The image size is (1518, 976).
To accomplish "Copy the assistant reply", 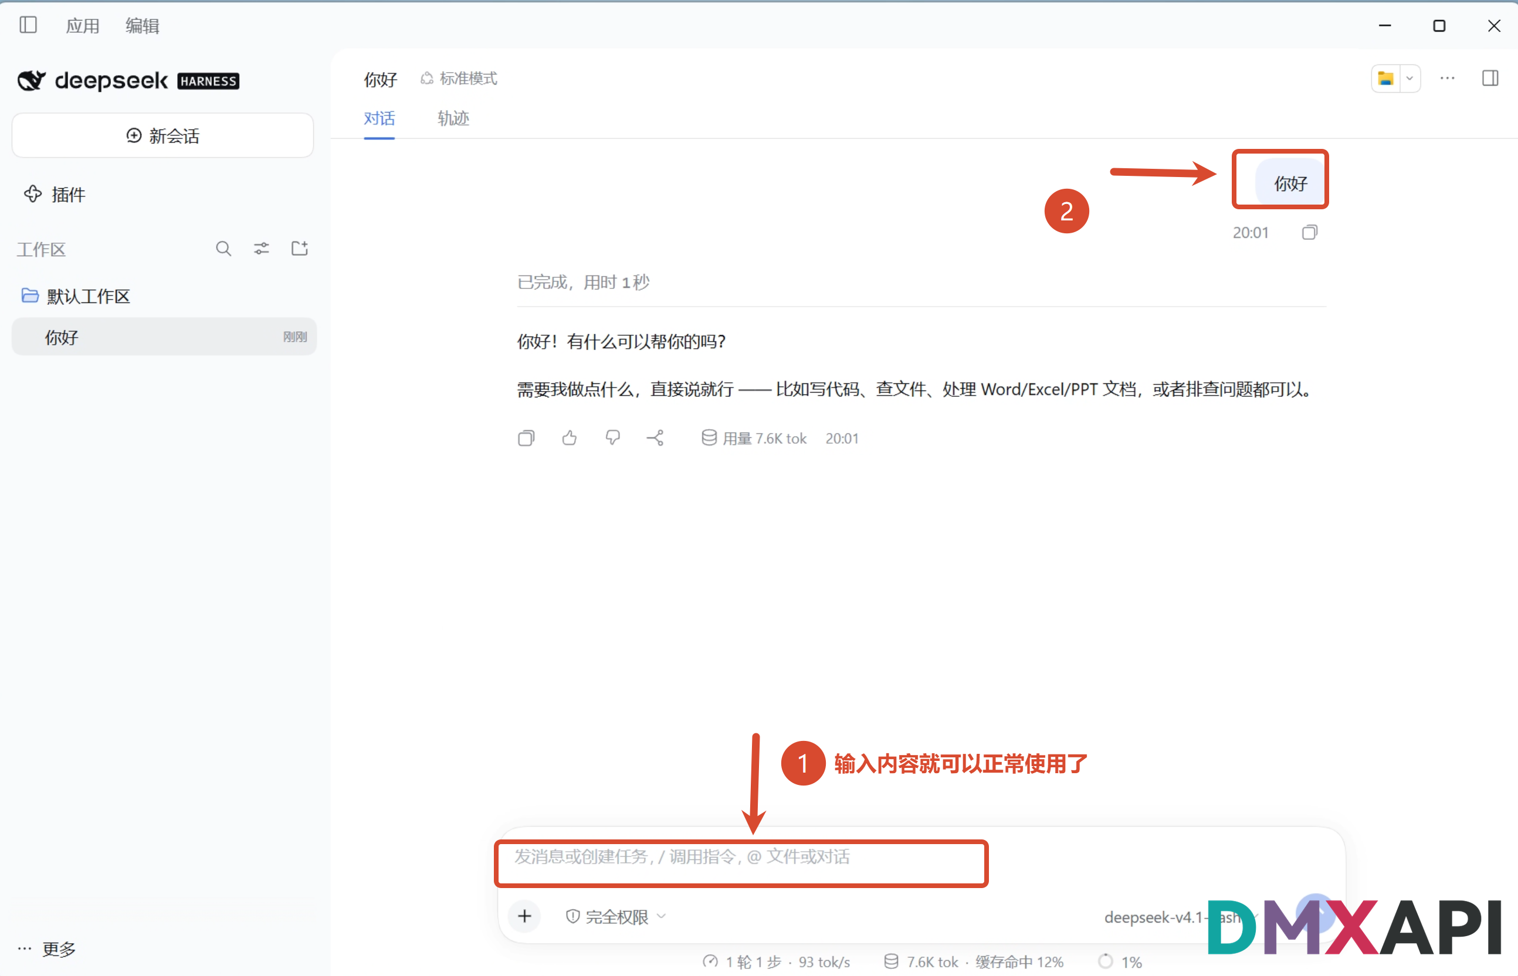I will tap(526, 438).
